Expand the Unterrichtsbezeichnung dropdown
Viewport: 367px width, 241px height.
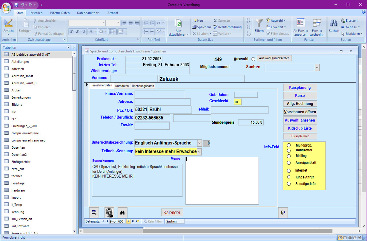(x=199, y=143)
